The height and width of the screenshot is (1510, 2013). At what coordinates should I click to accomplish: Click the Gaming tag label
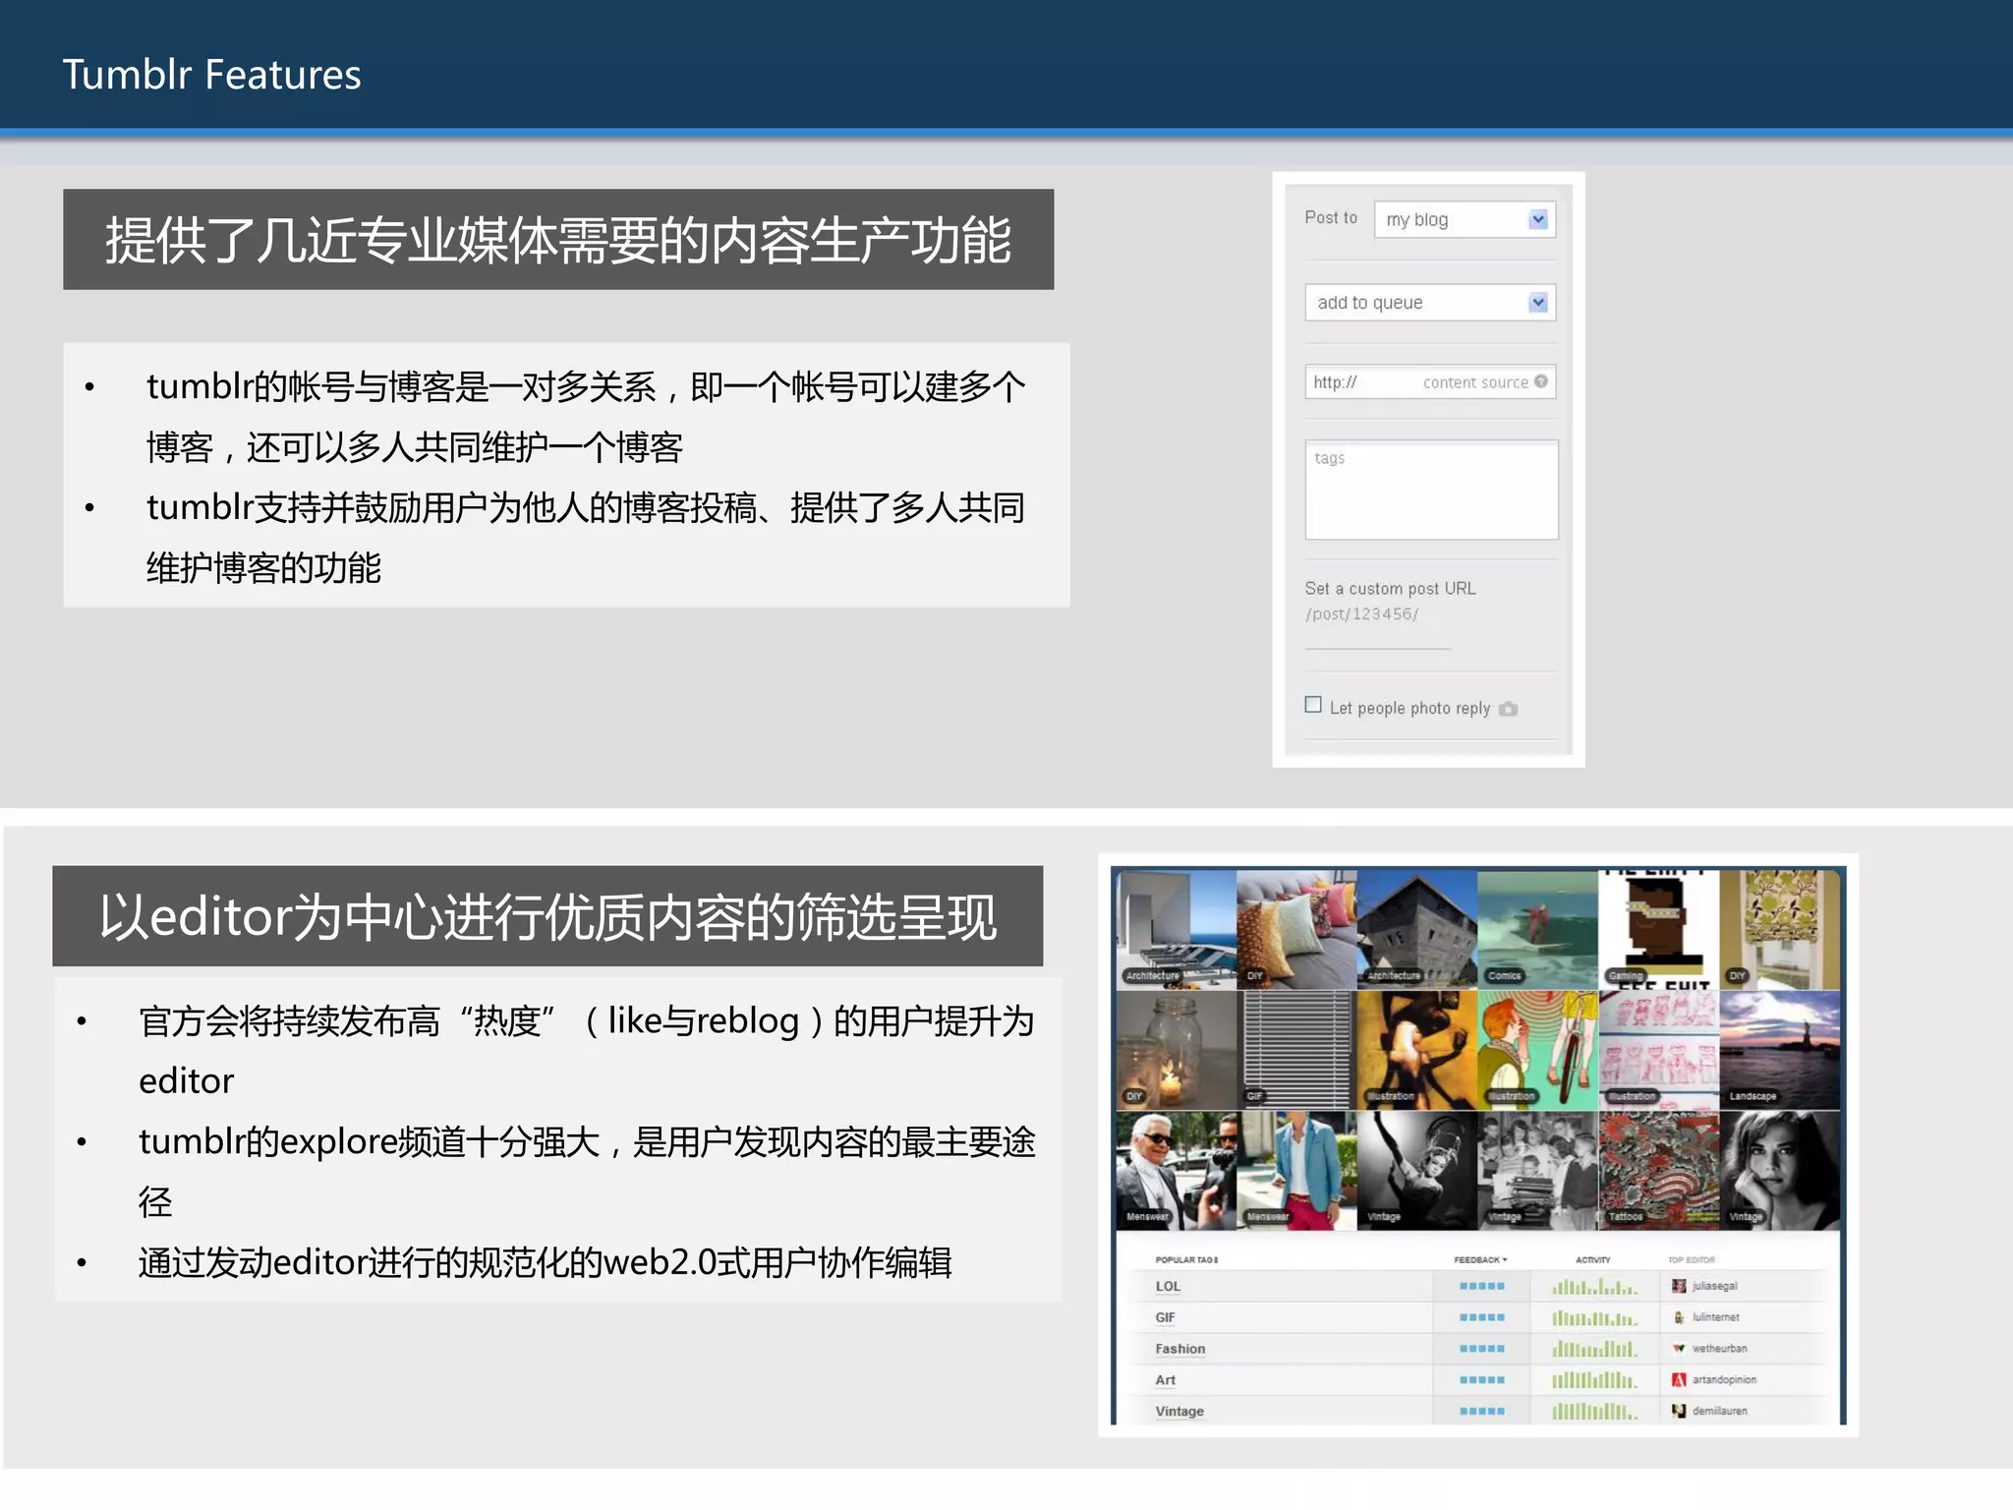tap(1625, 976)
